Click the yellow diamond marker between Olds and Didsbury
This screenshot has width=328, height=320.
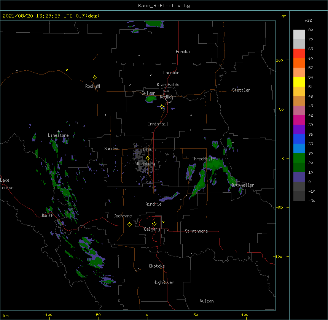coord(148,158)
